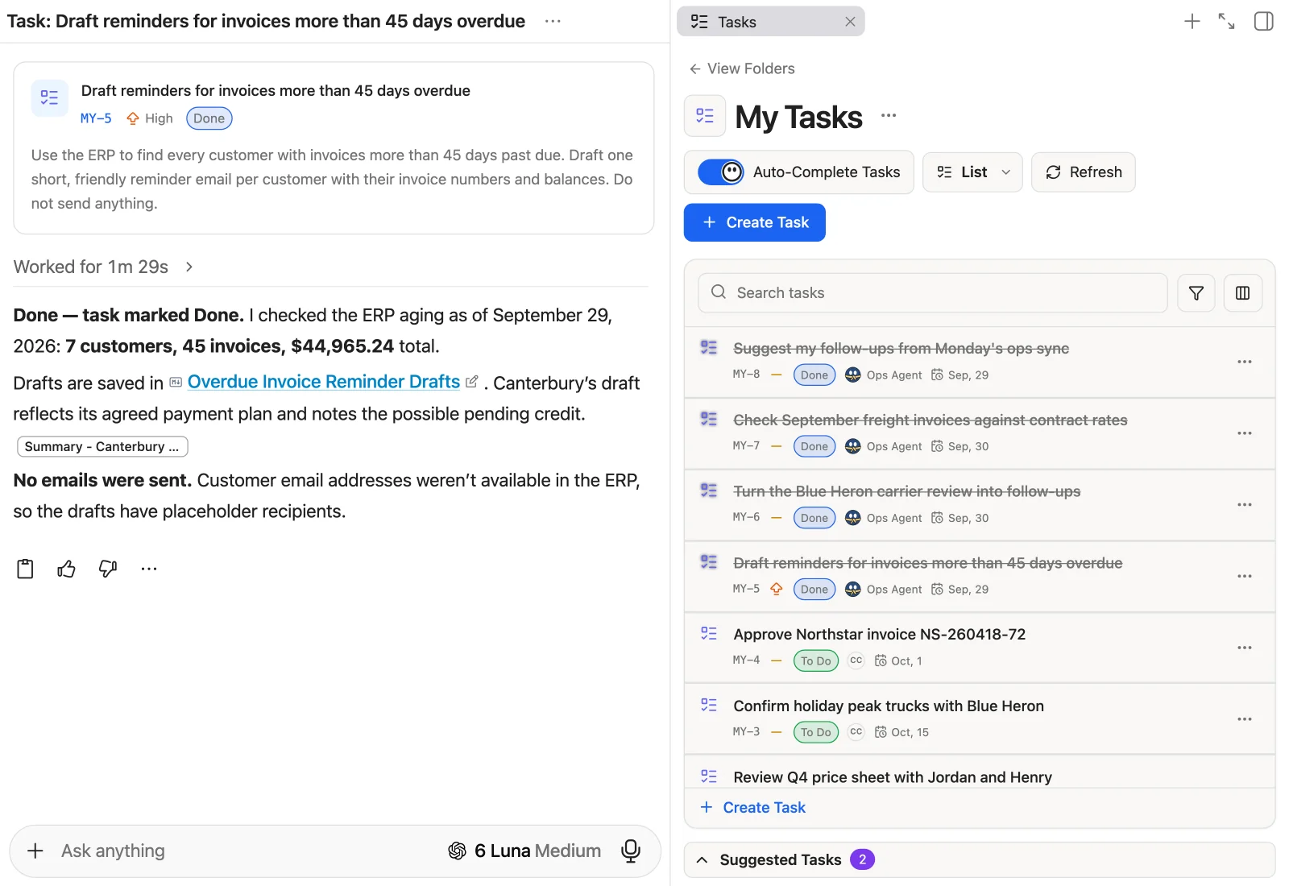Focus the Search tasks field
Viewport: 1289px width, 886px height.
point(932,293)
